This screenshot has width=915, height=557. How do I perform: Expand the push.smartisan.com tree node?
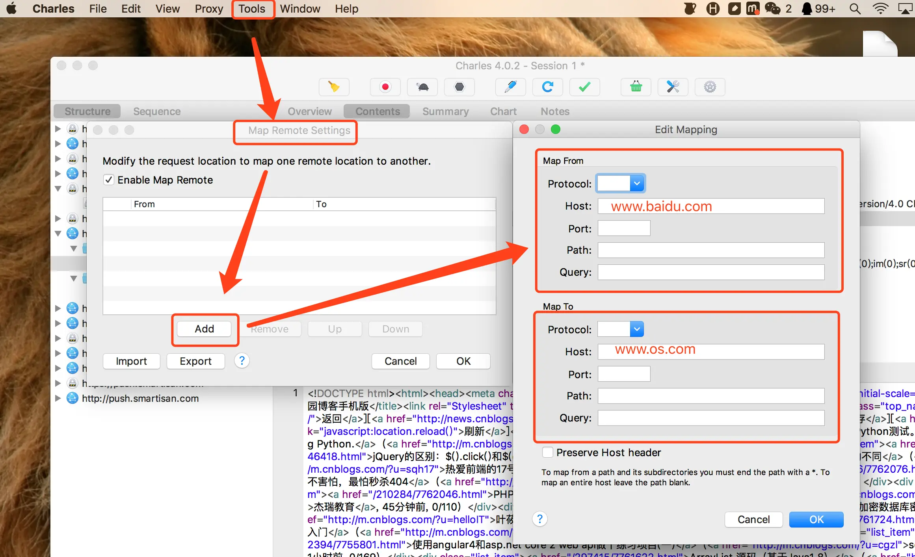pos(58,398)
